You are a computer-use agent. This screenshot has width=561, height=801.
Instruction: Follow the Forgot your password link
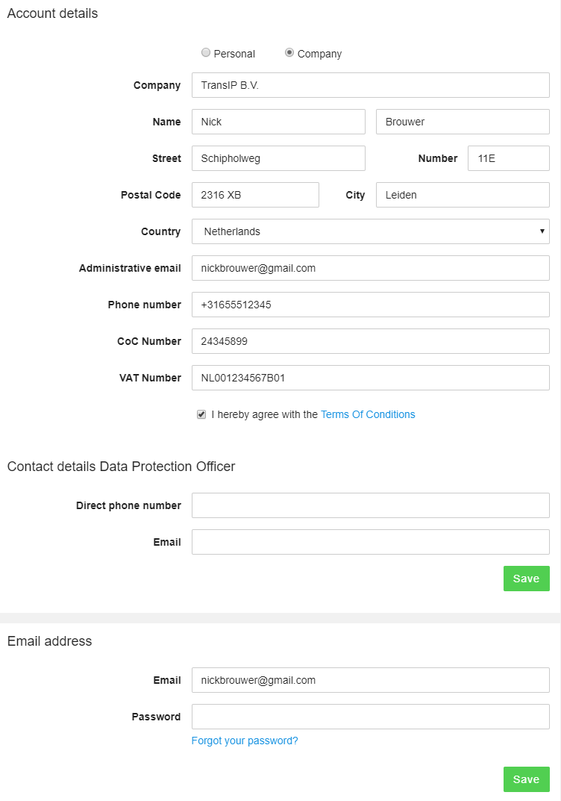click(x=245, y=741)
